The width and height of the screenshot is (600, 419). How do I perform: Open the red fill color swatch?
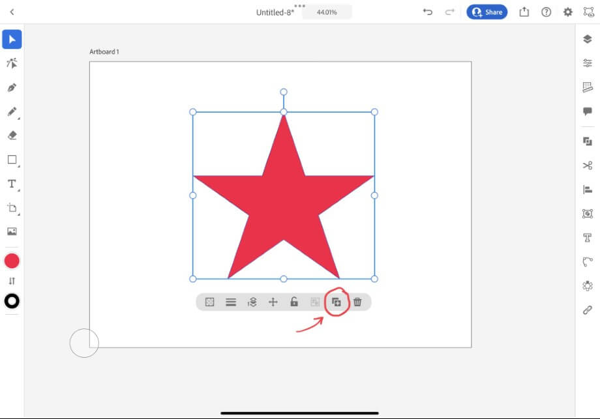[x=12, y=261]
